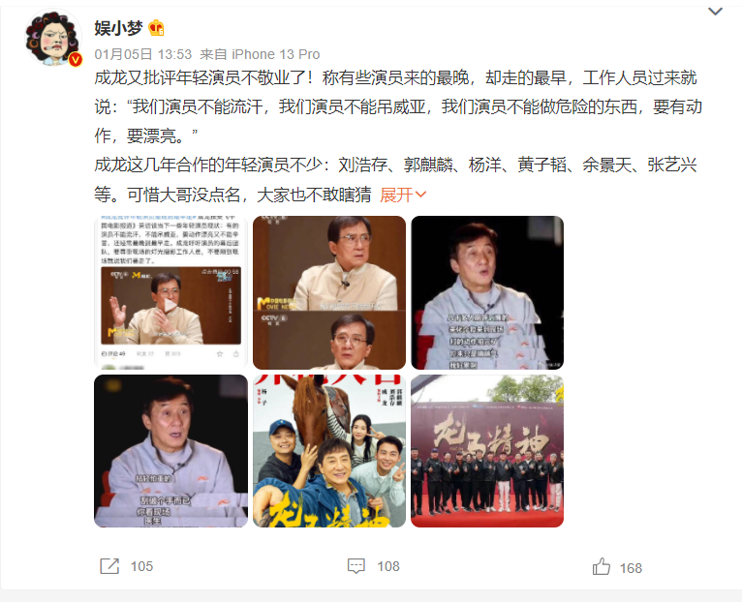
Task: Open the post options chevron menu
Action: (715, 12)
